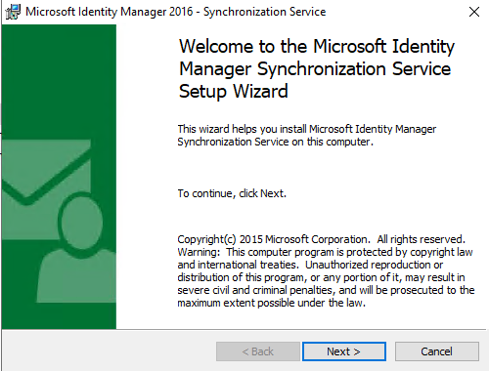Click the Setup Wizard heading line
This screenshot has height=371, width=489.
point(234,91)
